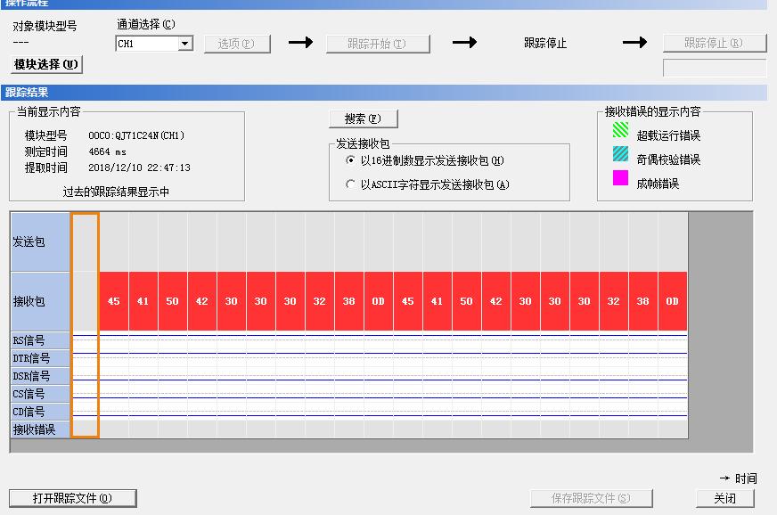Click the first red 45 packet cell
777x515 pixels.
pos(113,301)
